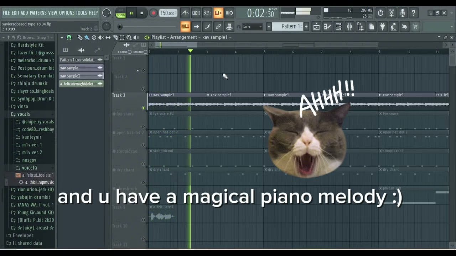This screenshot has height=256, width=456.
Task: Toggle mute switch of Track 3
Action: [x=143, y=108]
